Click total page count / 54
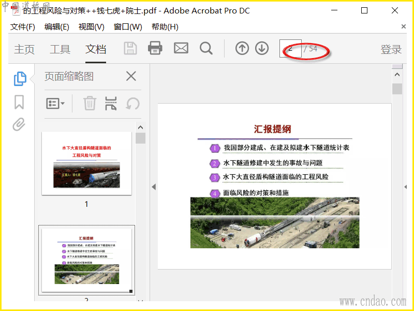 point(310,49)
